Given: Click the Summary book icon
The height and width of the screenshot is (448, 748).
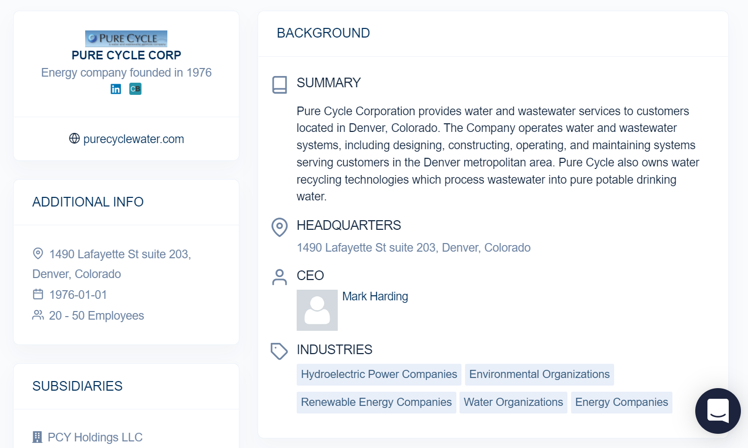Looking at the screenshot, I should (279, 85).
